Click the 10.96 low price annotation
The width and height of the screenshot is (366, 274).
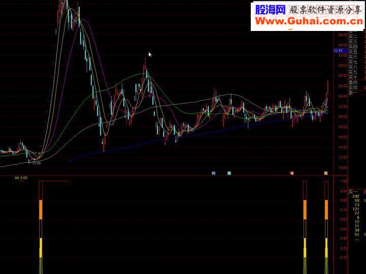pos(37,163)
